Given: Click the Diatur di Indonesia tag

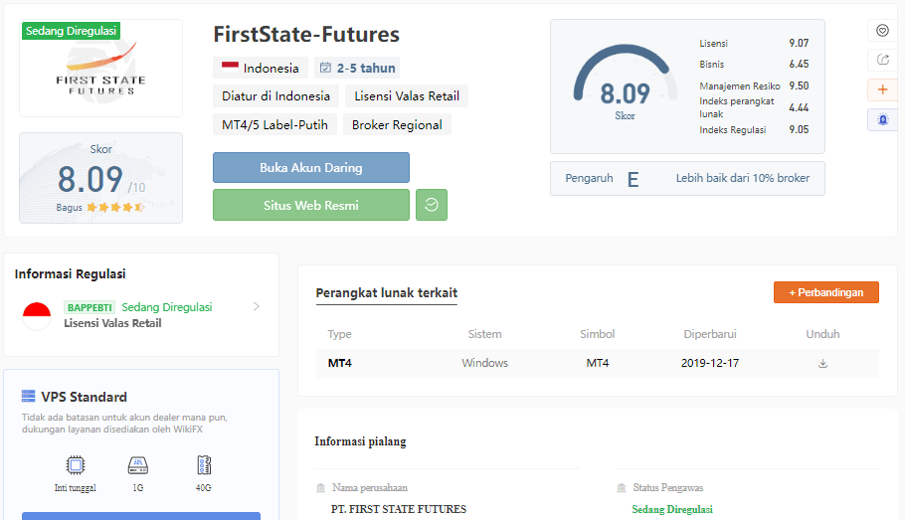Looking at the screenshot, I should (x=275, y=96).
